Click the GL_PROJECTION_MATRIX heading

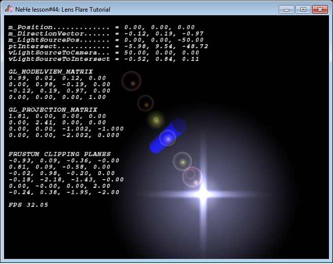coord(53,110)
